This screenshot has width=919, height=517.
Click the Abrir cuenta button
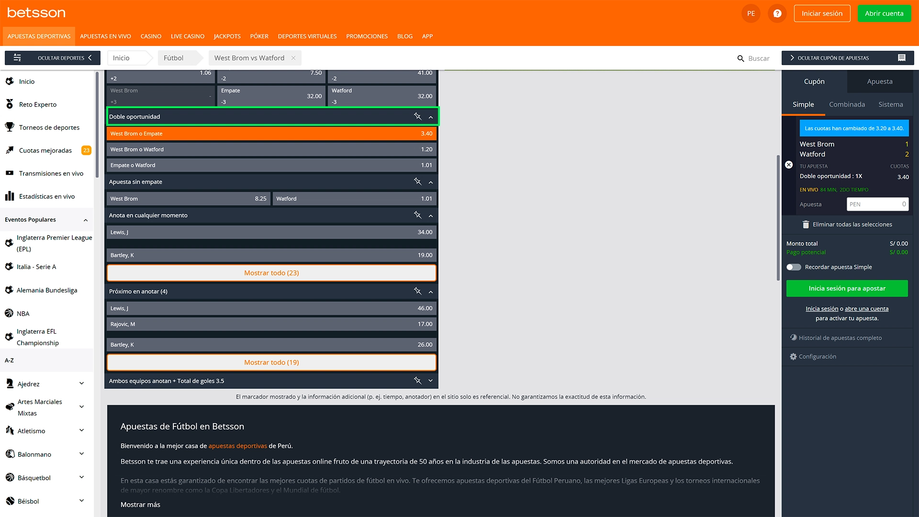(x=884, y=13)
